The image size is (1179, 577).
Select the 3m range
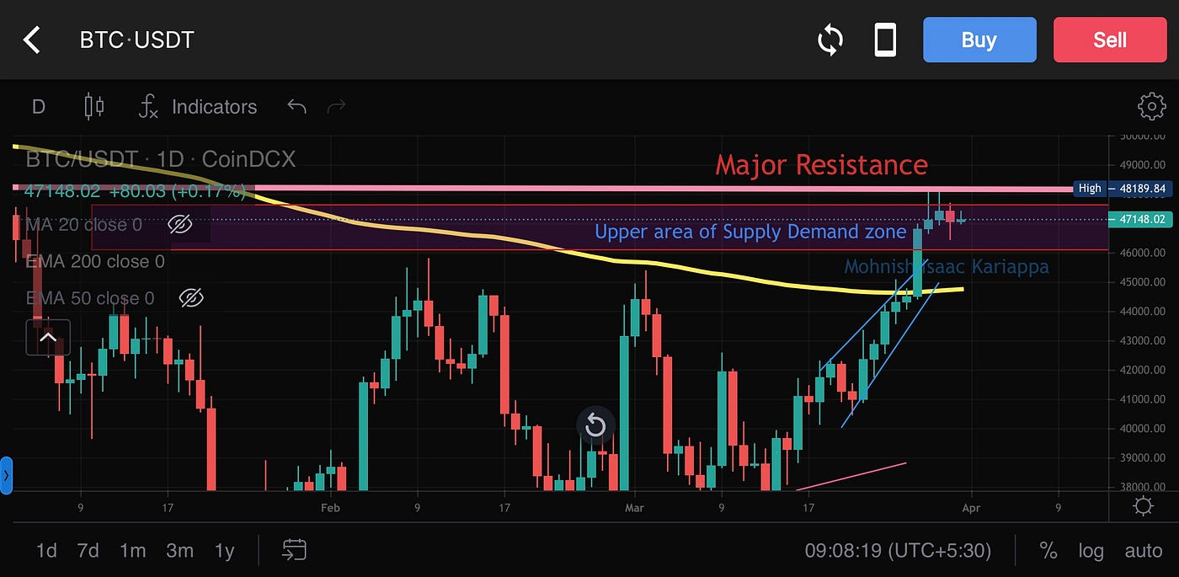pyautogui.click(x=179, y=551)
